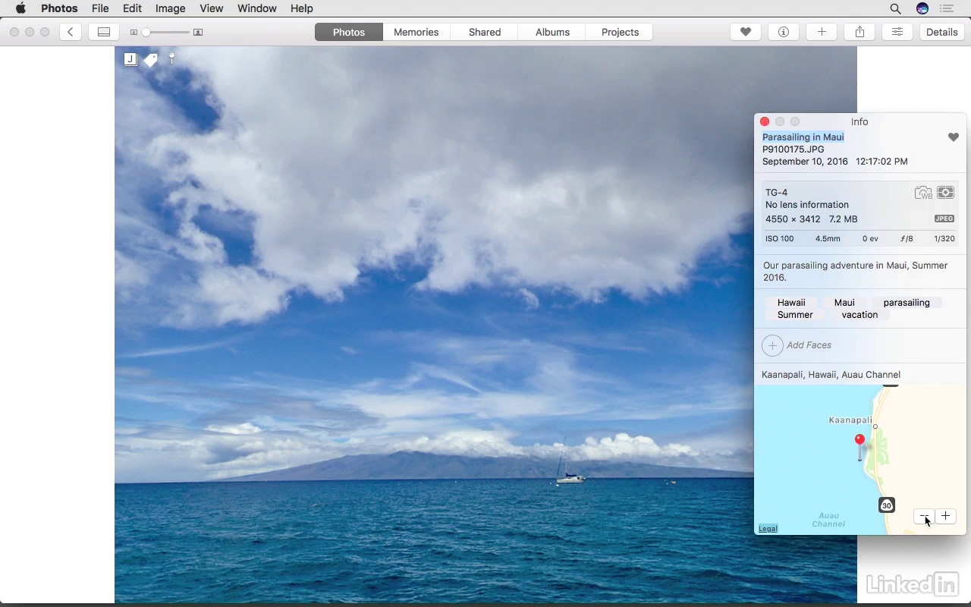Click the f/8 aperture value
This screenshot has height=607, width=971.
[x=907, y=239]
